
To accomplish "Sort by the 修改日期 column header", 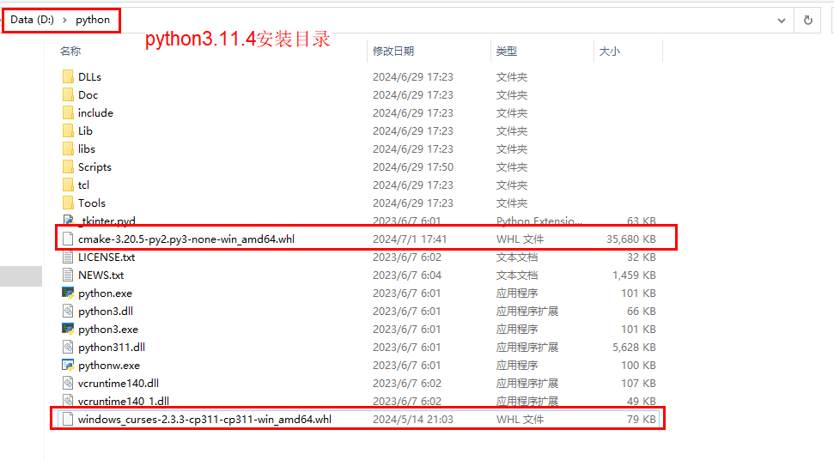I will [x=393, y=51].
